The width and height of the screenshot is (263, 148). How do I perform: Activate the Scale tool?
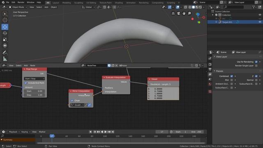(5, 39)
